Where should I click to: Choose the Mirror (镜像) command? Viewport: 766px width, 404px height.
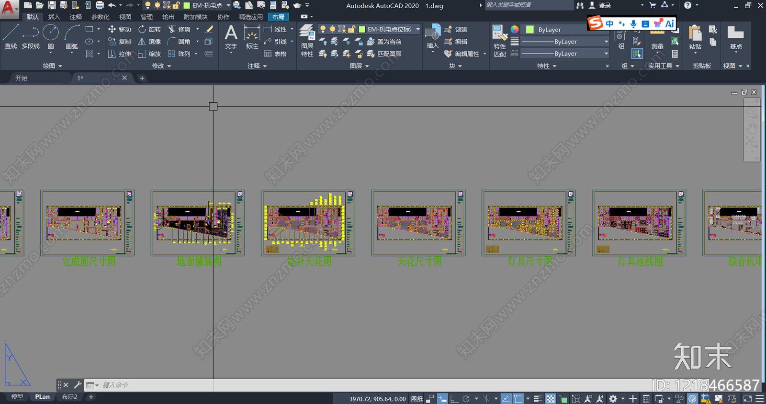click(x=149, y=42)
